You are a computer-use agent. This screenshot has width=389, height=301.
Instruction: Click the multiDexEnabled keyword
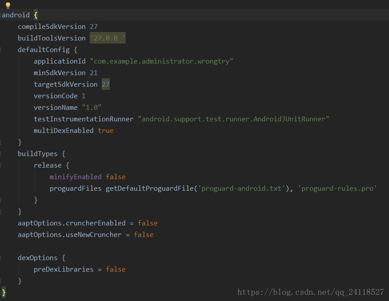[64, 131]
